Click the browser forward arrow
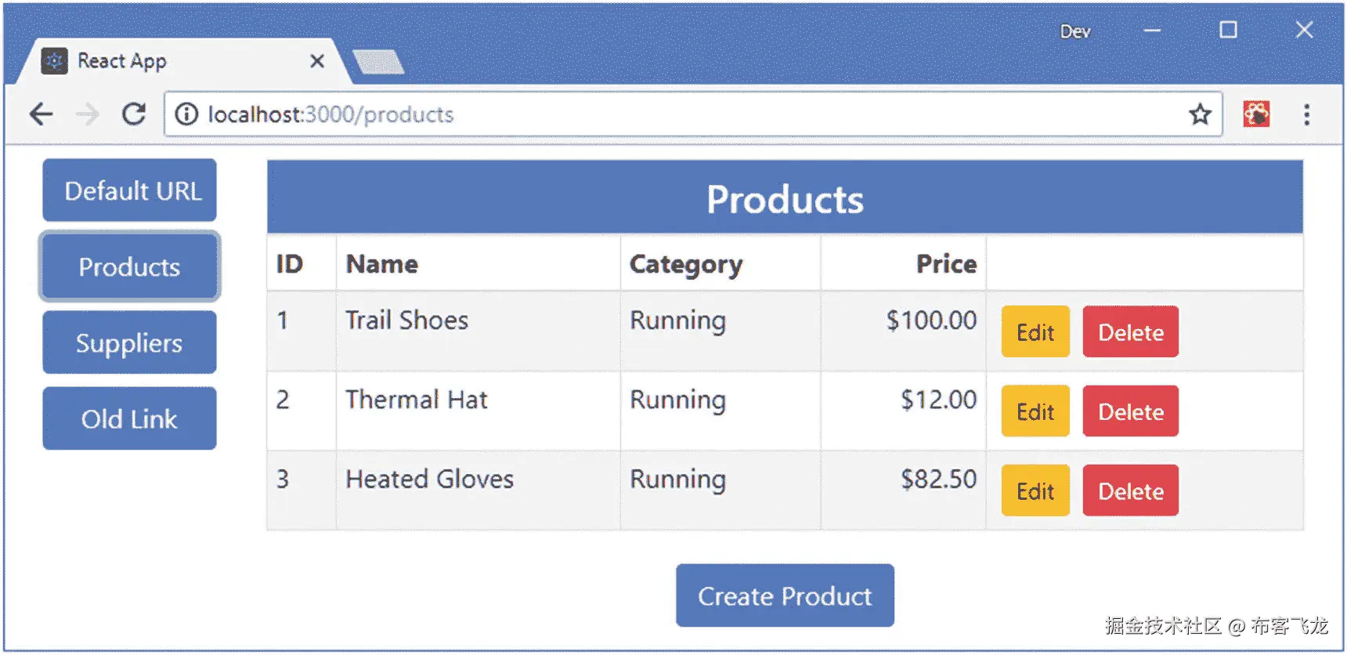The width and height of the screenshot is (1347, 655). [x=88, y=114]
